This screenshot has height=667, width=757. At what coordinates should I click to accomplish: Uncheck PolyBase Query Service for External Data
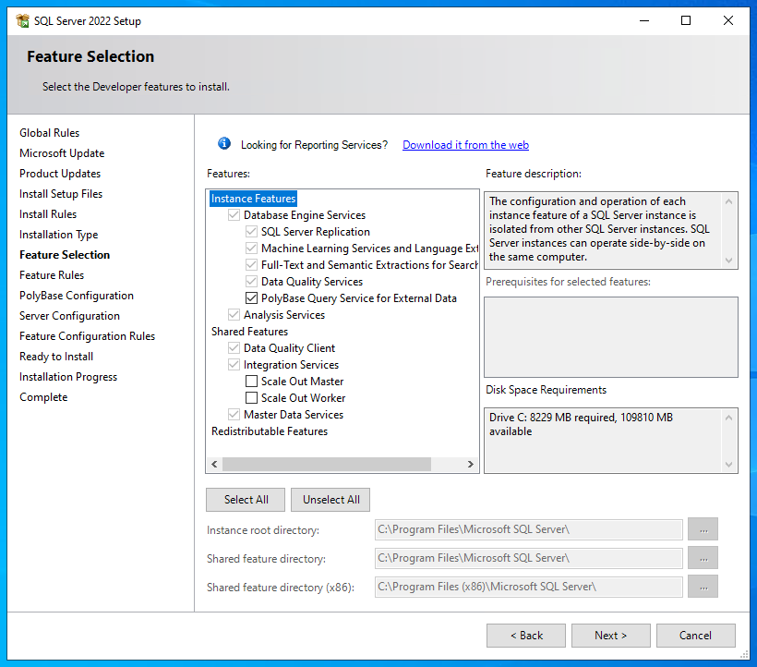[x=251, y=298]
